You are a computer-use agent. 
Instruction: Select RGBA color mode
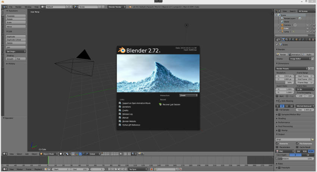click(x=311, y=151)
